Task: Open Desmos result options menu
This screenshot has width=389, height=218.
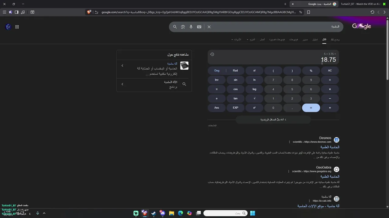Action: [x=289, y=142]
